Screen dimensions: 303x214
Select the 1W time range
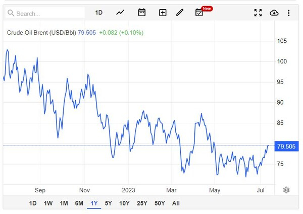pos(48,203)
